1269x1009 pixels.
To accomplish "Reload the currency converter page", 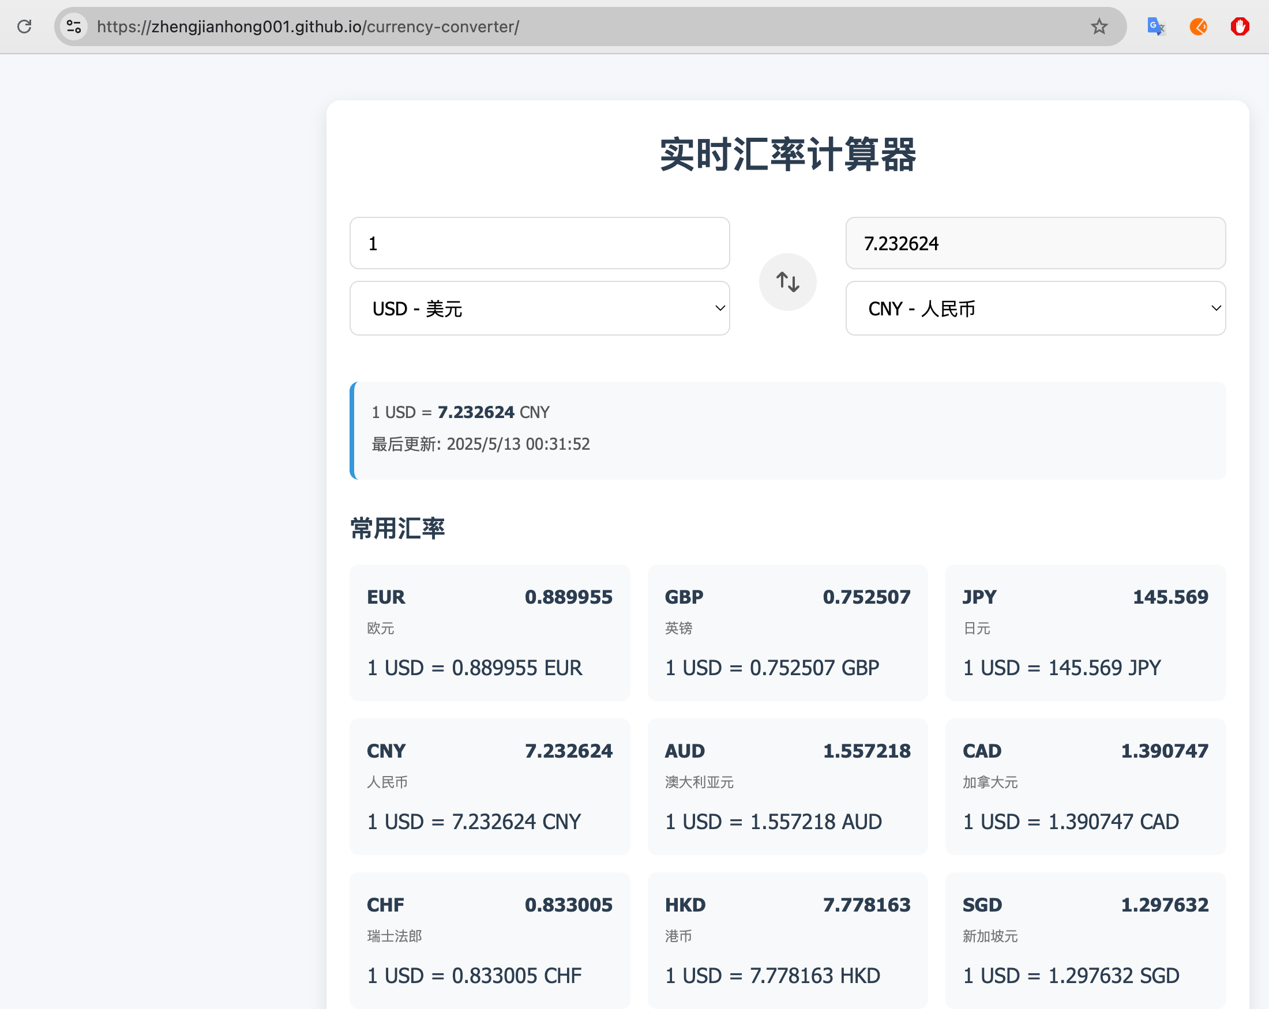I will pyautogui.click(x=24, y=27).
